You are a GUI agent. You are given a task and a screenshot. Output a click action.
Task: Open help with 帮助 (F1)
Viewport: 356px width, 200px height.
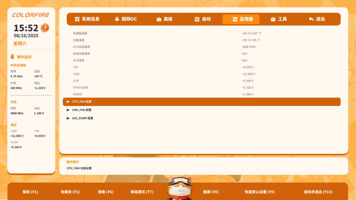(30, 192)
